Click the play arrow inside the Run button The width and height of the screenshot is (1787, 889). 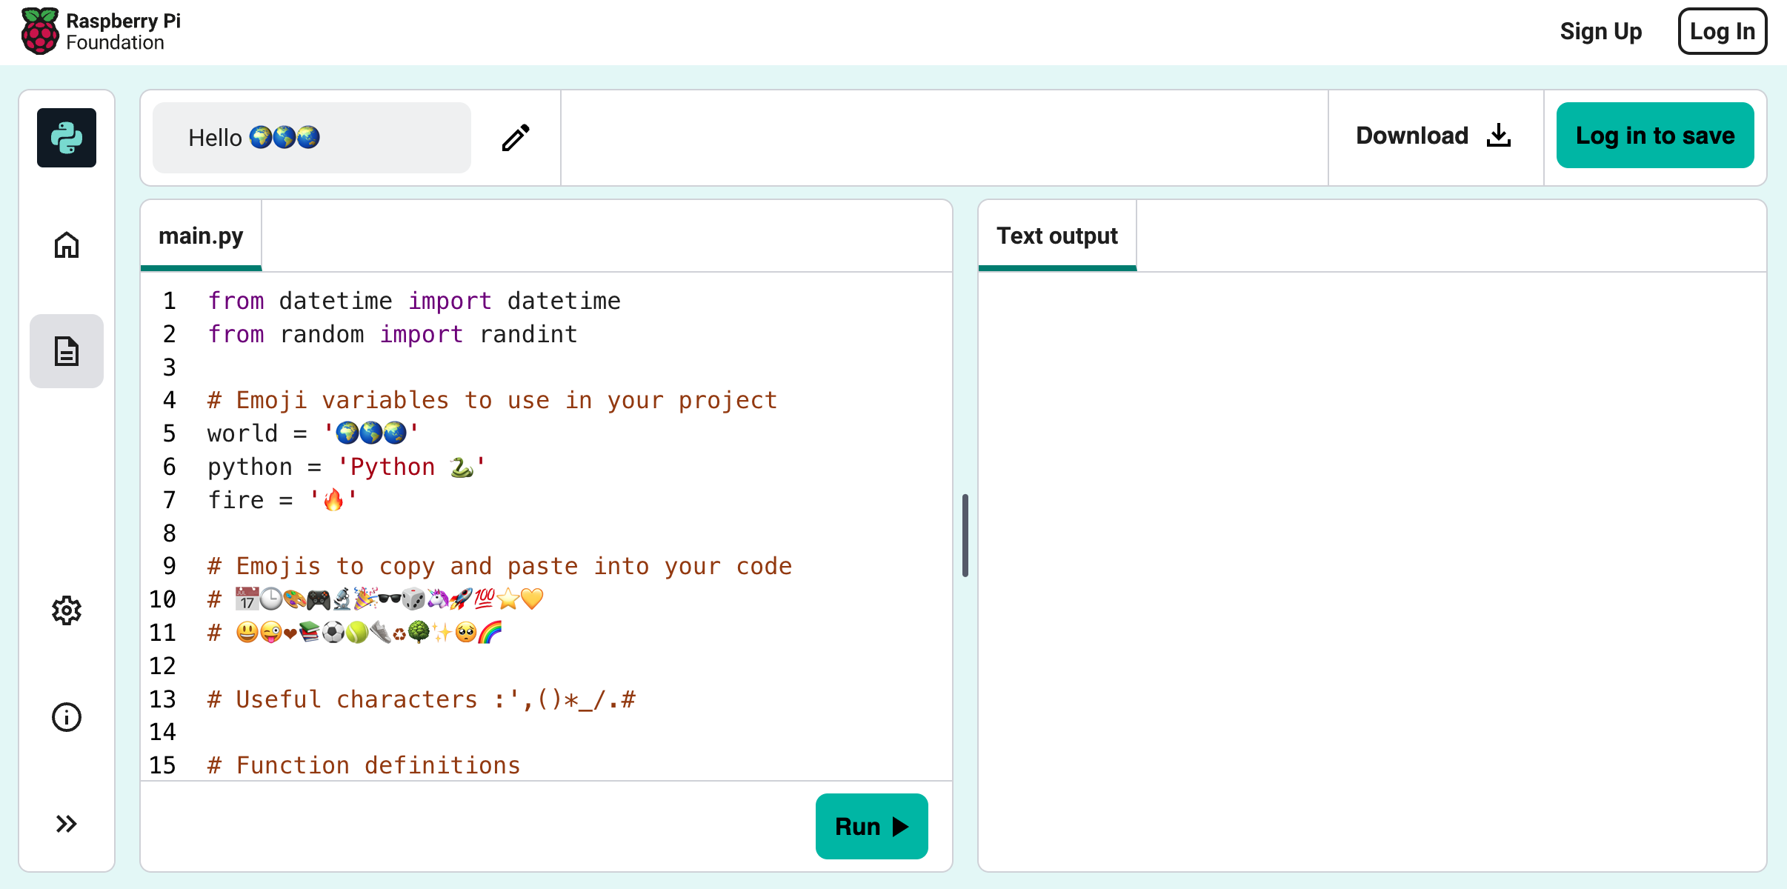click(x=901, y=825)
